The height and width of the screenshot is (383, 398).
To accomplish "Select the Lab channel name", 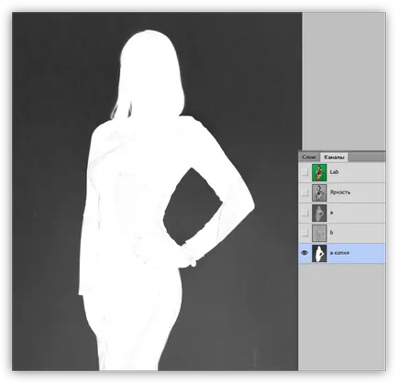I will pyautogui.click(x=334, y=172).
